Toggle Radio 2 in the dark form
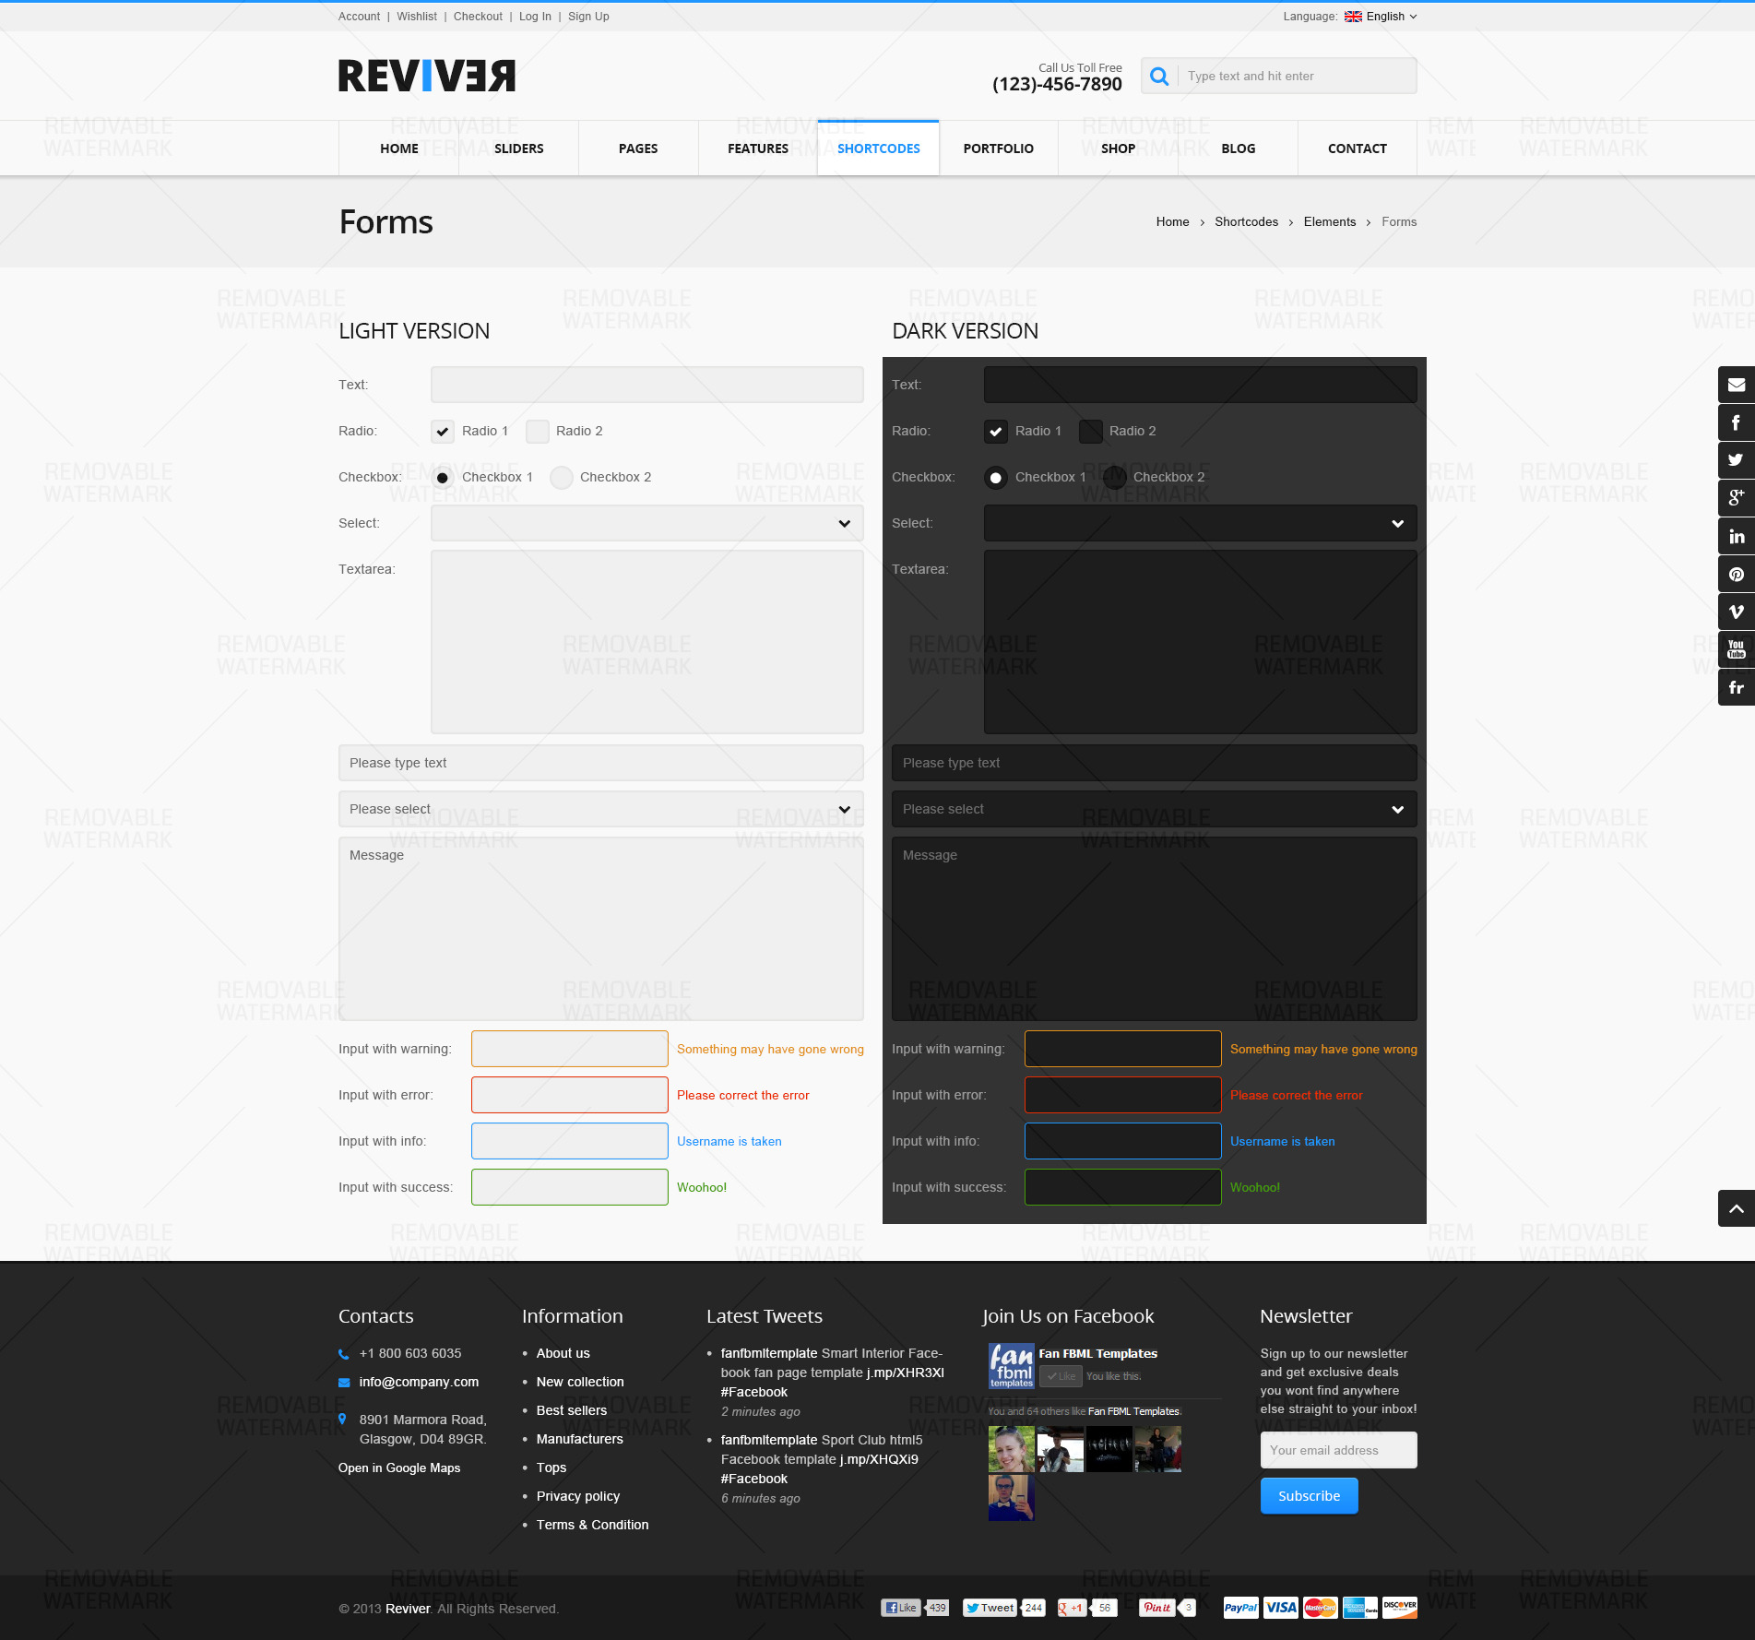This screenshot has width=1755, height=1640. pyautogui.click(x=1091, y=432)
